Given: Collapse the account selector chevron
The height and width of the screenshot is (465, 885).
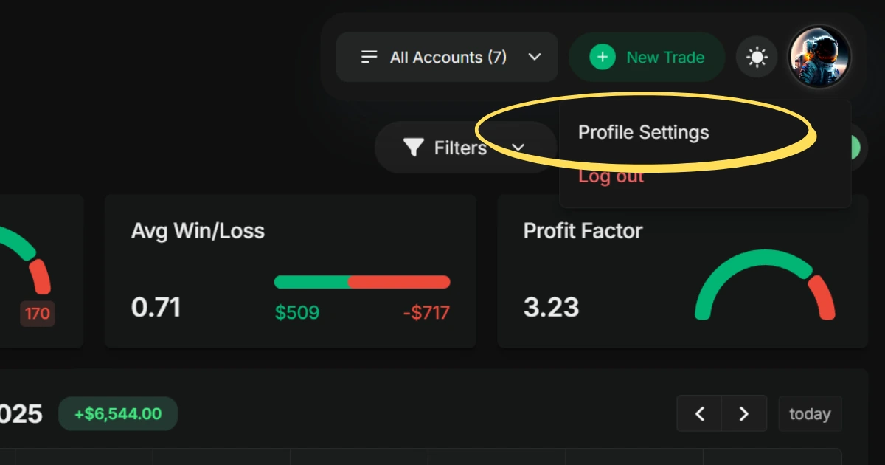Looking at the screenshot, I should (x=534, y=57).
